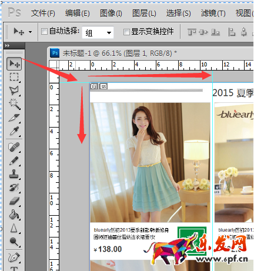Click the vertical ruler at mark 8
254x271 pixels.
52,175
